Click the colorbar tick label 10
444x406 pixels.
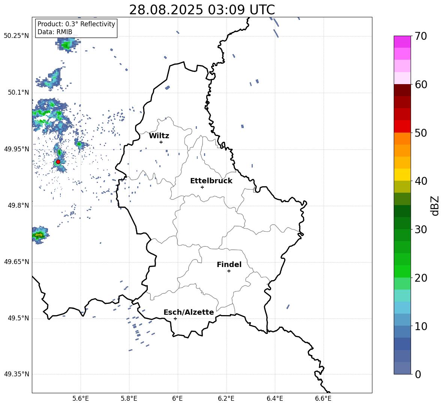(421, 326)
